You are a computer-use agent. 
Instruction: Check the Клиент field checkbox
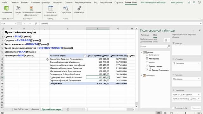pos(147,62)
